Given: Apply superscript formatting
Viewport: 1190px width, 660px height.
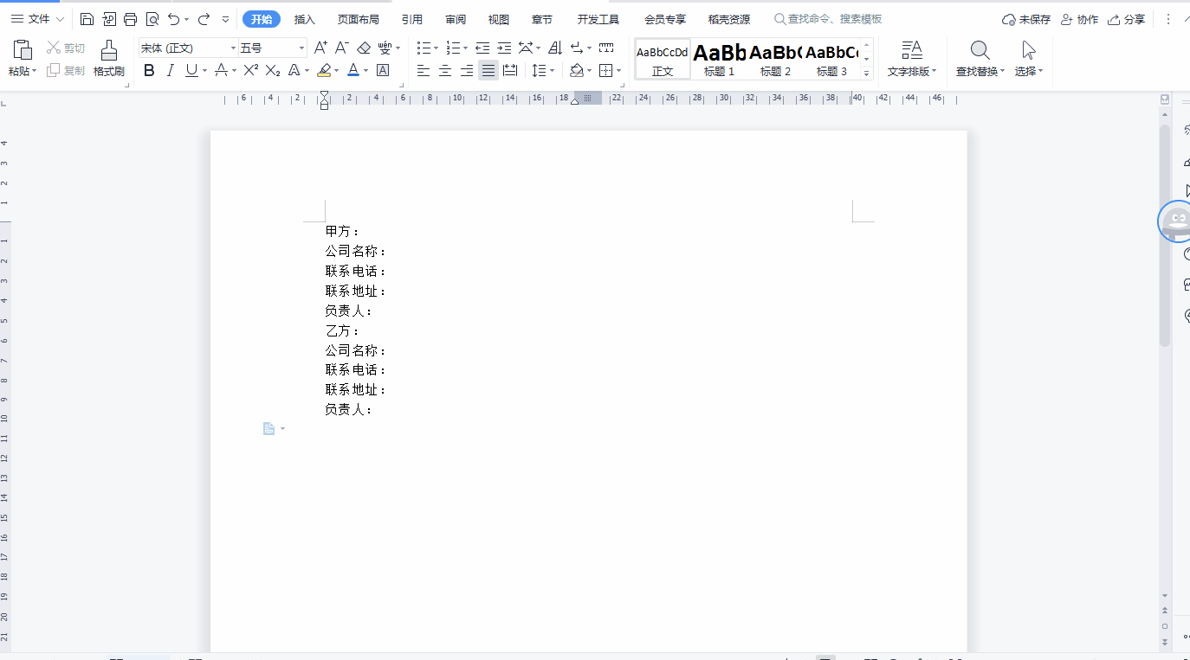Looking at the screenshot, I should (250, 70).
